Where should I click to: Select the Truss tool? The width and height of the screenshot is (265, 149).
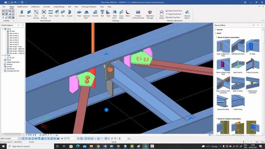51,14
